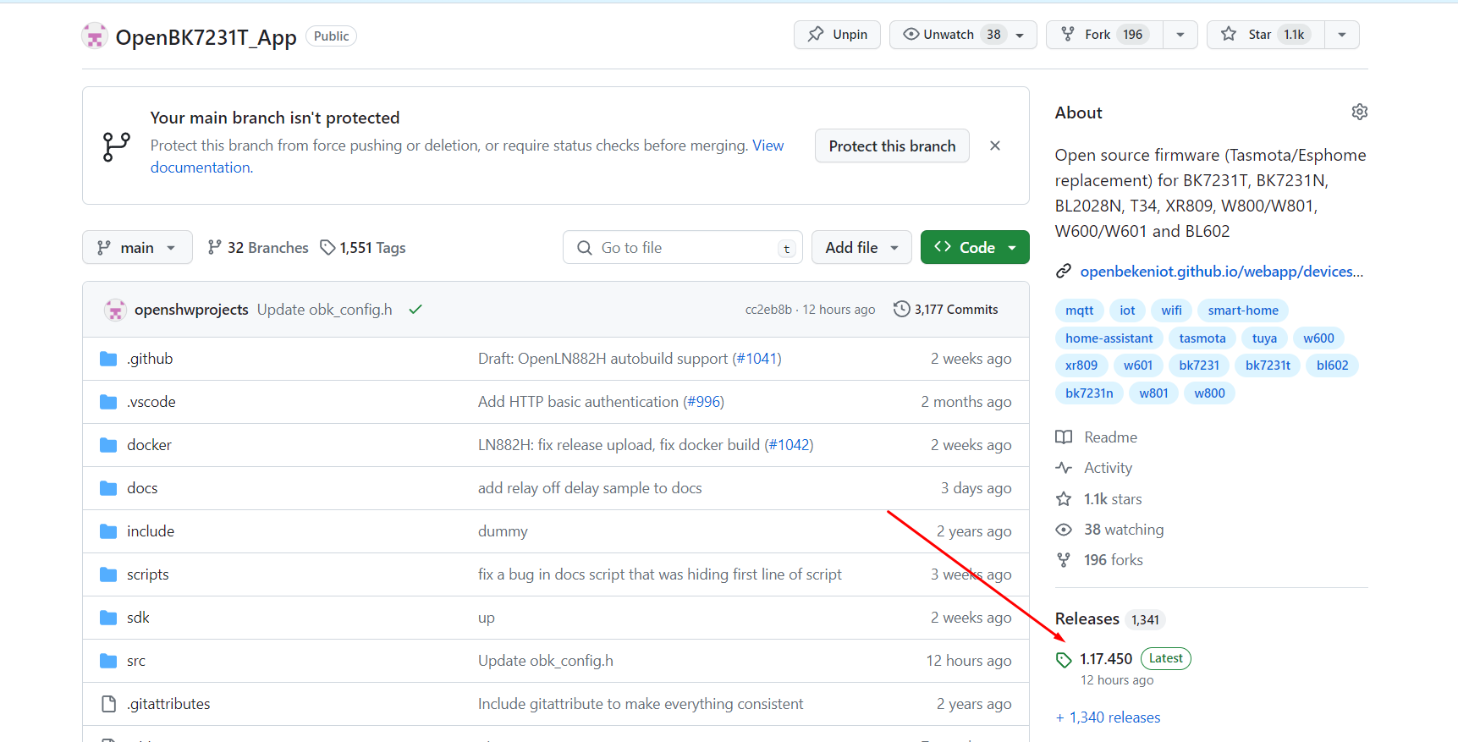Click the scripts folder icon
This screenshot has width=1458, height=742.
coord(108,574)
